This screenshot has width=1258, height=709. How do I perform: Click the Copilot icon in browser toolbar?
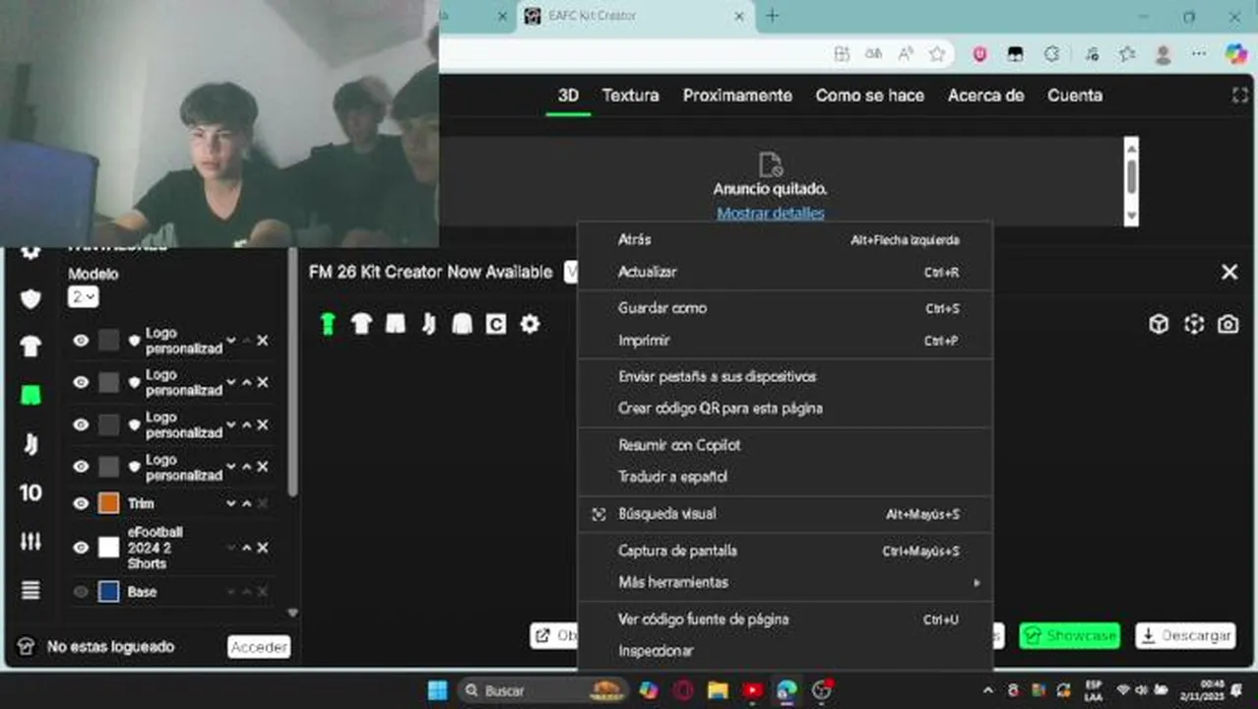(x=1236, y=54)
